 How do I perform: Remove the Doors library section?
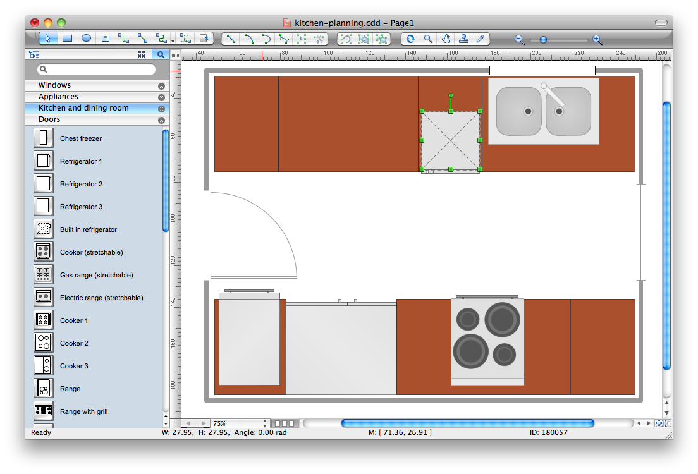coord(161,119)
